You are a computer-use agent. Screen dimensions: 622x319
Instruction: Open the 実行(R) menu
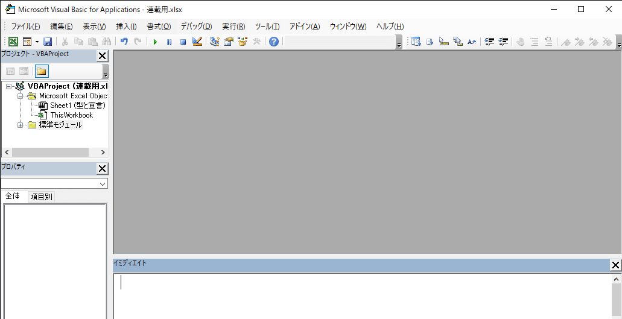[x=233, y=27]
